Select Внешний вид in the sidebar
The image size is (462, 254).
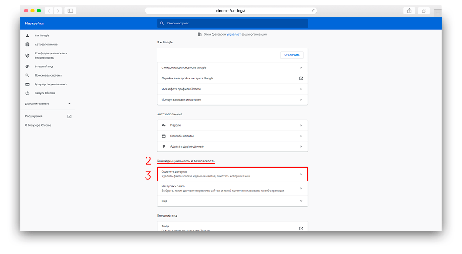pyautogui.click(x=44, y=67)
